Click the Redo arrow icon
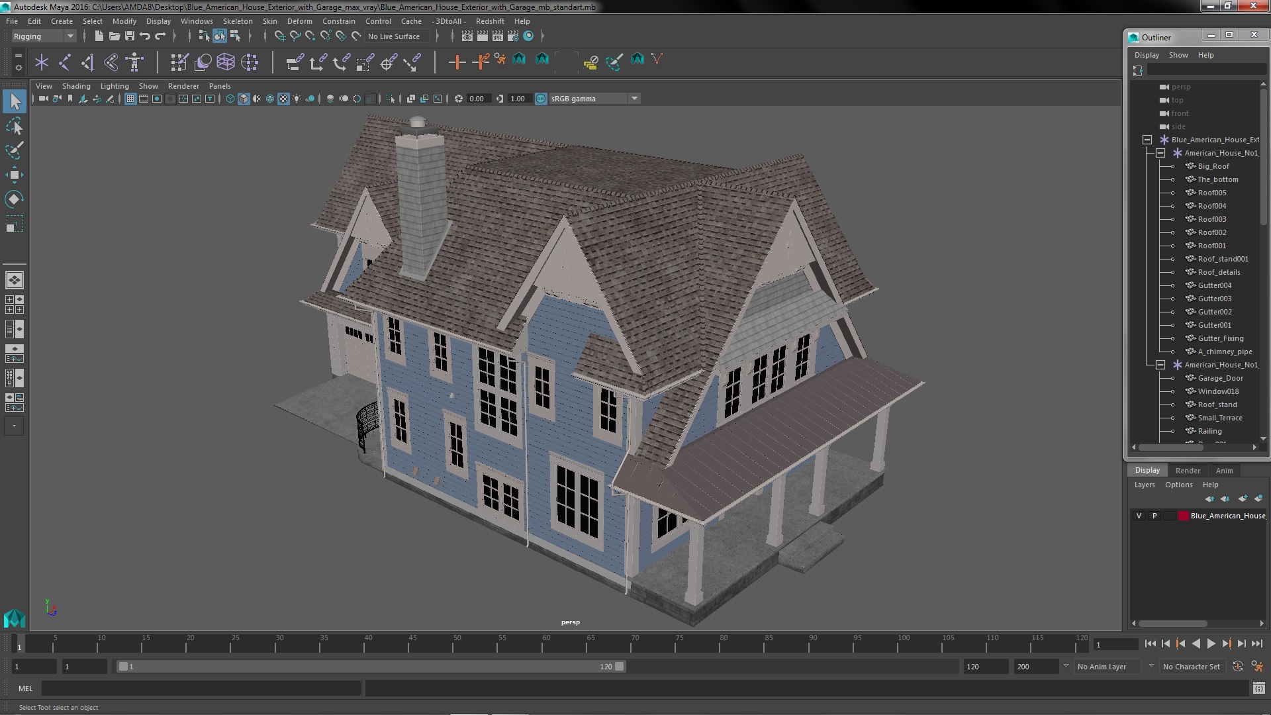Screen dimensions: 1271x715 [x=160, y=36]
